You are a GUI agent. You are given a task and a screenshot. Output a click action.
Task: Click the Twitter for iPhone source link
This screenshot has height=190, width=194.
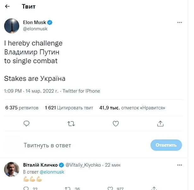coord(81,91)
